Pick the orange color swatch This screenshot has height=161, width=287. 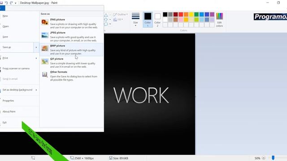click(x=186, y=14)
